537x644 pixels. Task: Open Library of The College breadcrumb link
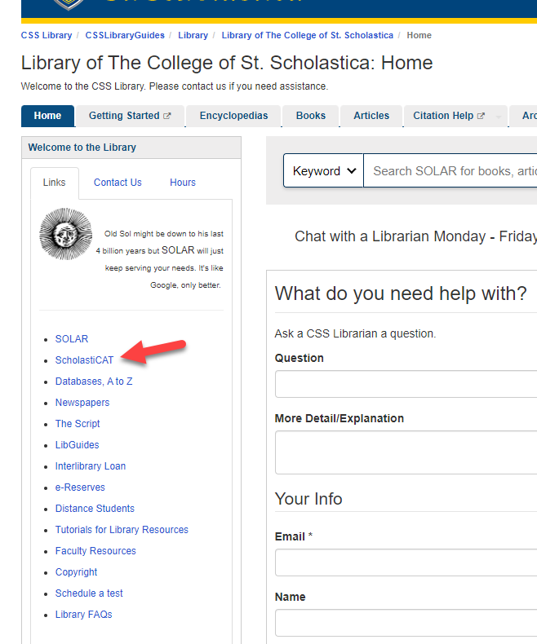pos(308,35)
